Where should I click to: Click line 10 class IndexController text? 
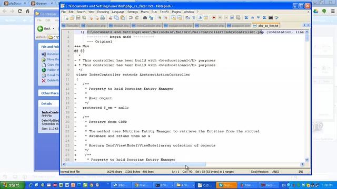point(133,75)
